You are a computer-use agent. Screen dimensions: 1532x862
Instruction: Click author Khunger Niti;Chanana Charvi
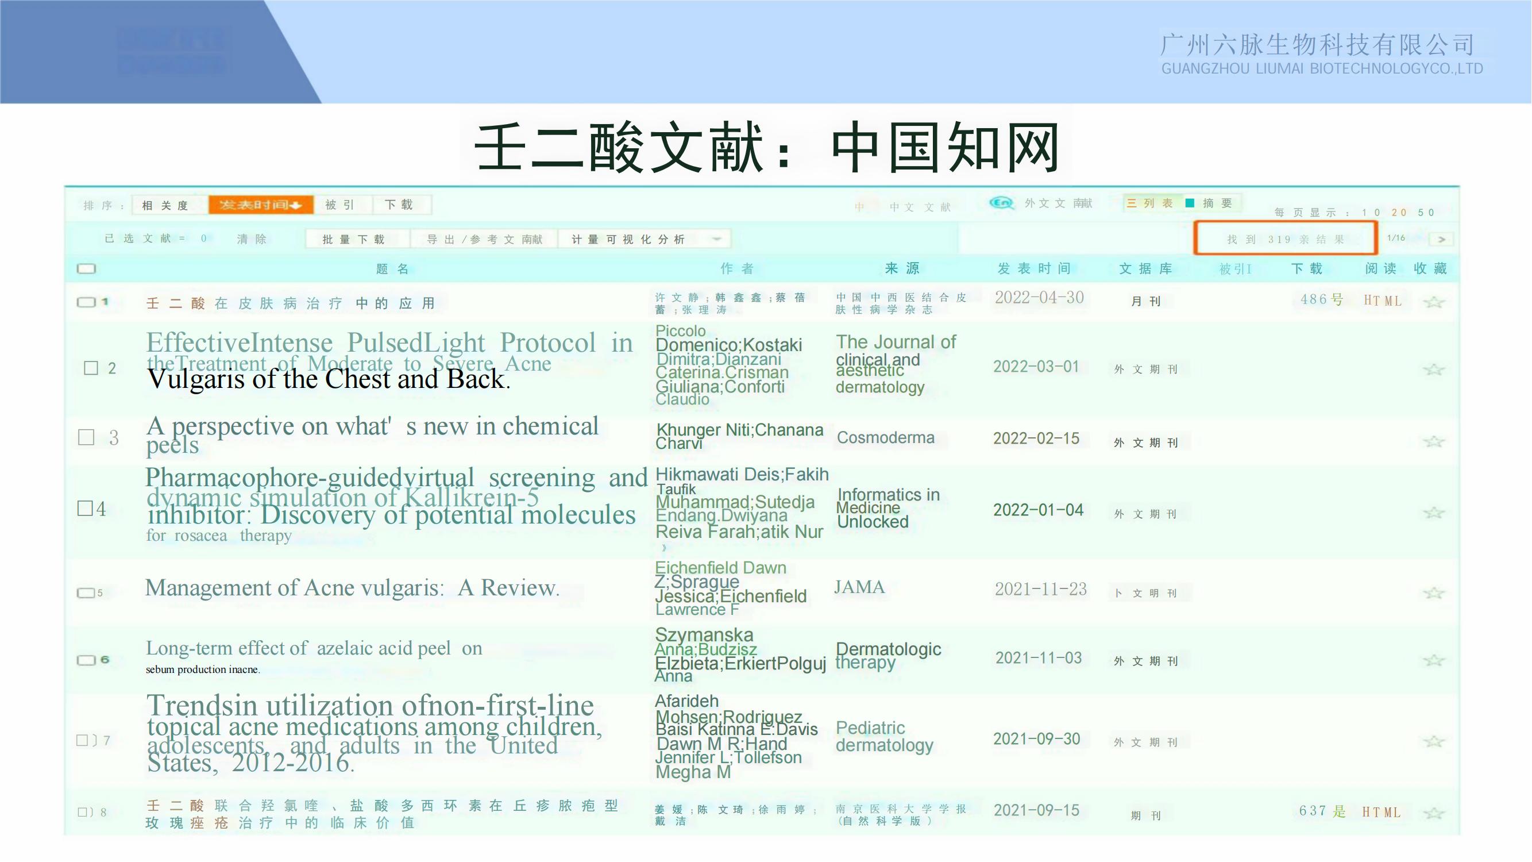739,437
